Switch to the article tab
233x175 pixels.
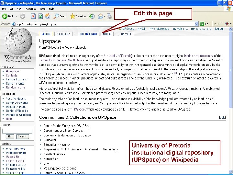click(x=46, y=34)
